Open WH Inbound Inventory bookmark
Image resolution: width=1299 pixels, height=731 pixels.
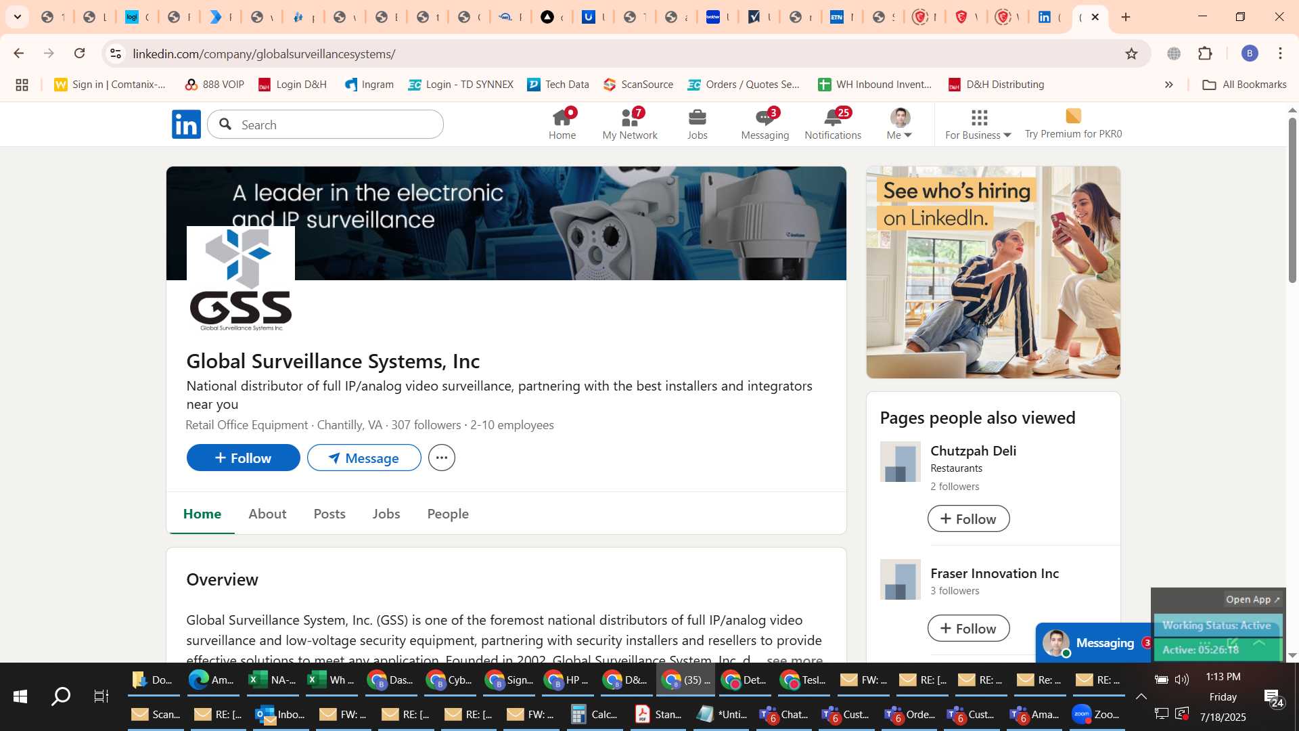875,85
